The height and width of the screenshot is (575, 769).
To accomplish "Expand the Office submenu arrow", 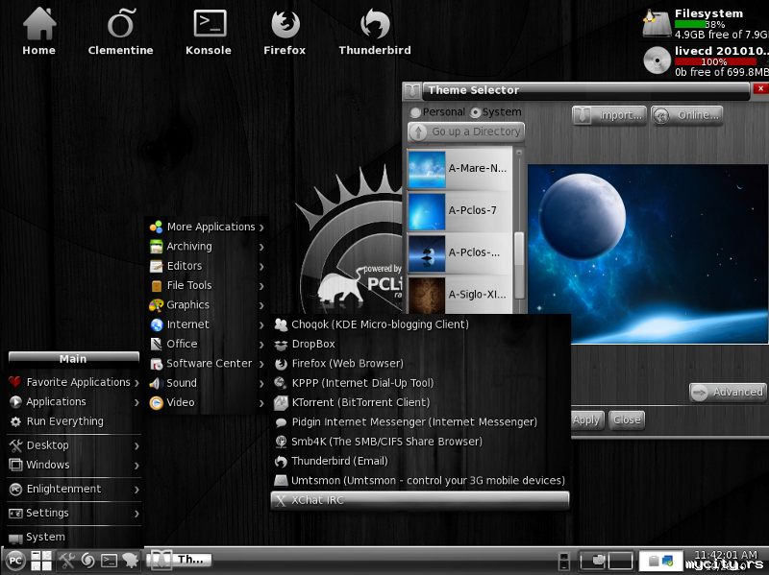I will click(261, 345).
